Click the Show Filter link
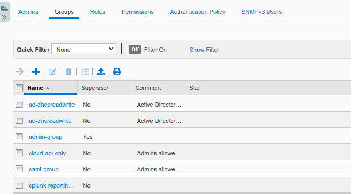351x194 pixels. [x=204, y=50]
